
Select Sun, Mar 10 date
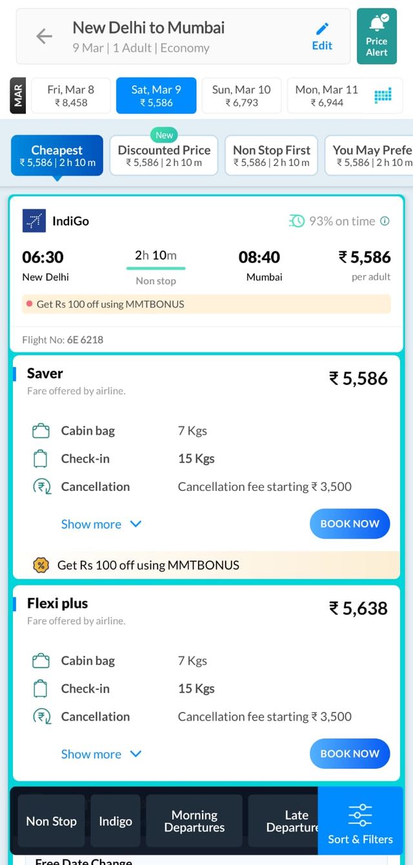point(241,96)
